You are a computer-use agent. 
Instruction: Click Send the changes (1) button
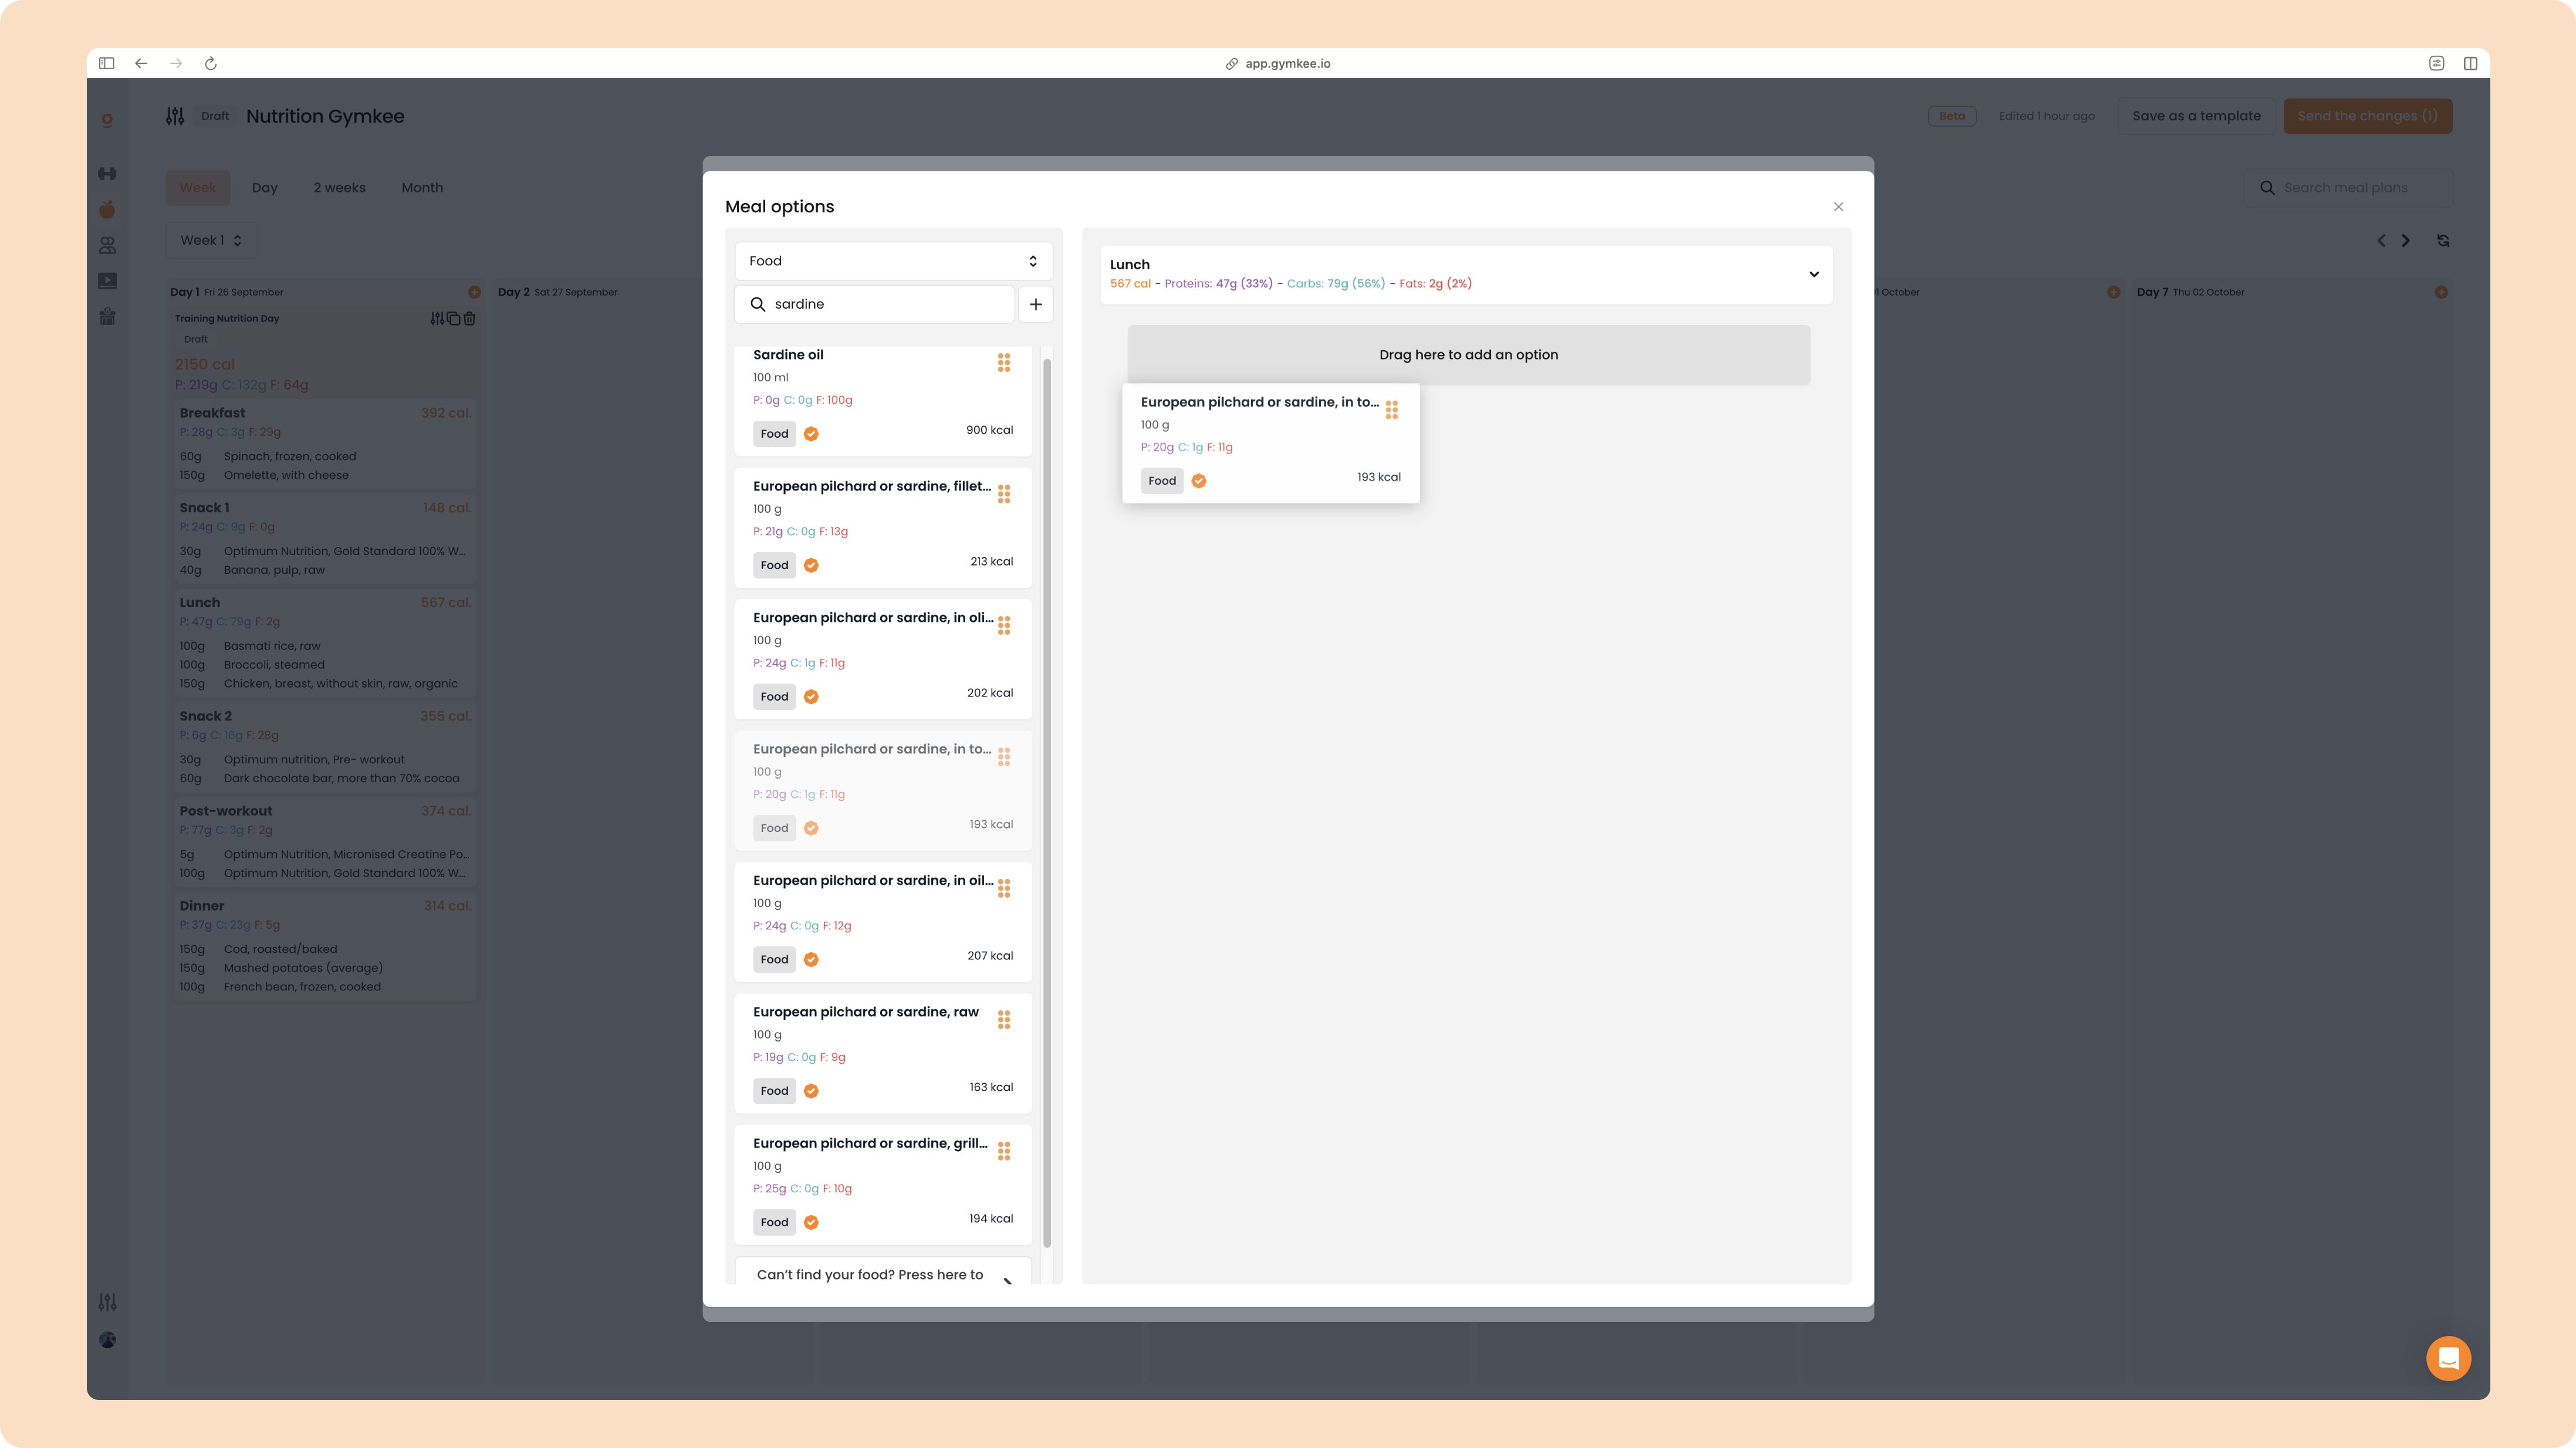click(2367, 116)
